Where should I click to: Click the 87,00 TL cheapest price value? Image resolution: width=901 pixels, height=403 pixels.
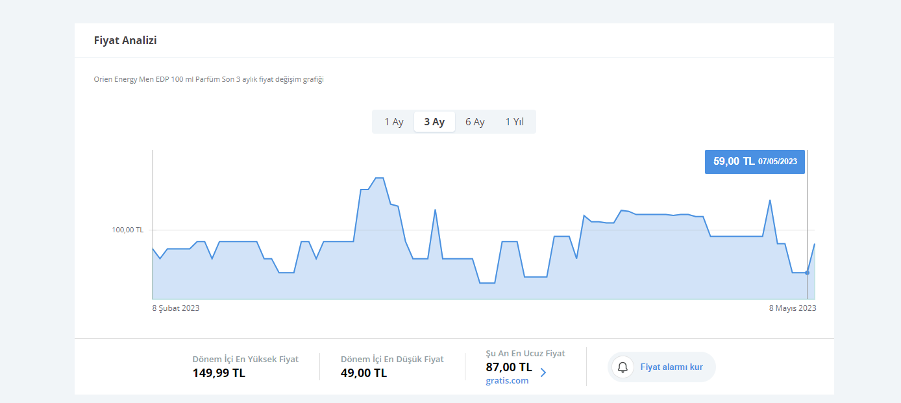tap(509, 367)
